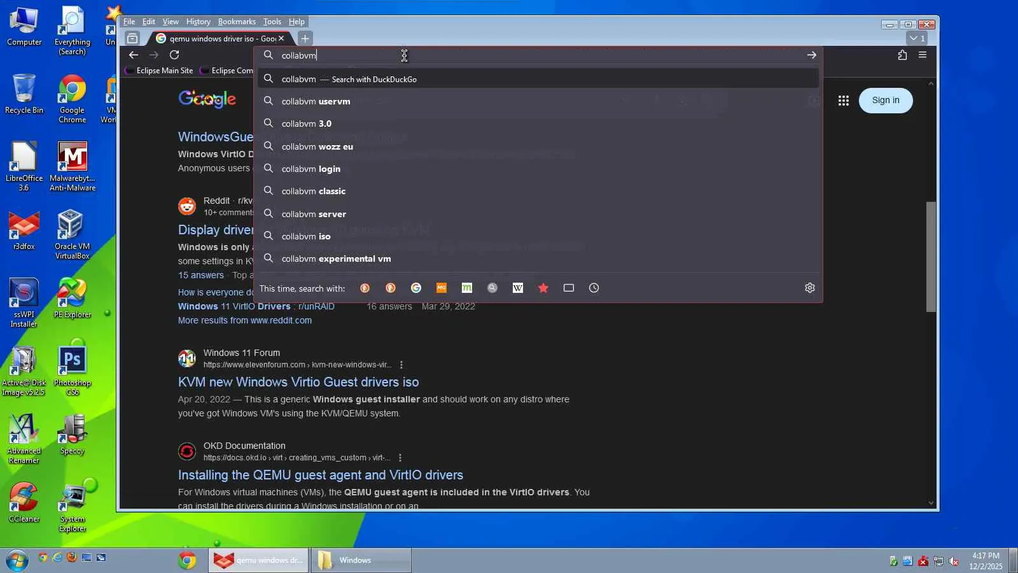Choose the 'collabvm classic' suggestion
Image resolution: width=1018 pixels, height=573 pixels.
coord(538,191)
